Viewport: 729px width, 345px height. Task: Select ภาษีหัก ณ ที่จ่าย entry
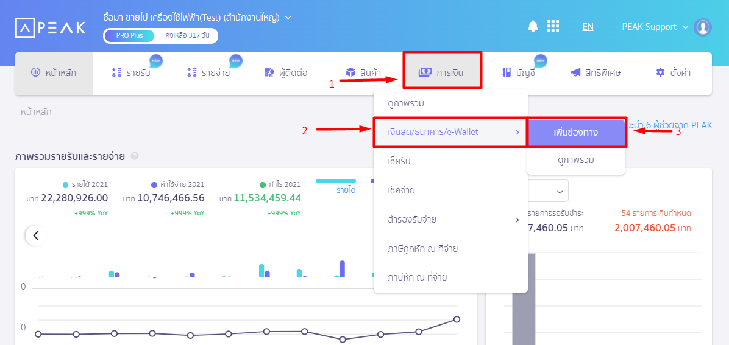450,277
